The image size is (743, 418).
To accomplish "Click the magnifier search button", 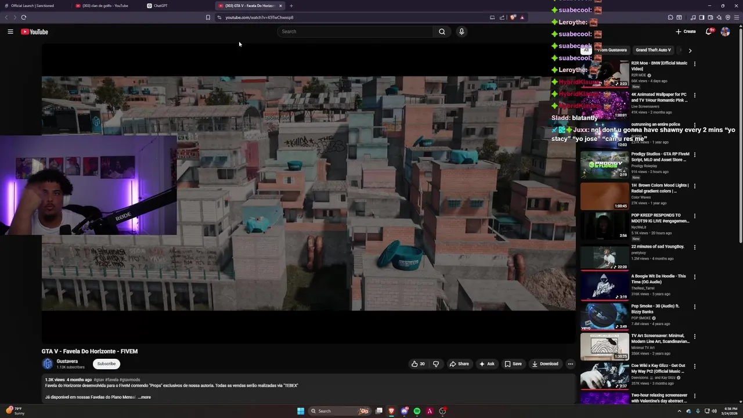I will point(442,32).
